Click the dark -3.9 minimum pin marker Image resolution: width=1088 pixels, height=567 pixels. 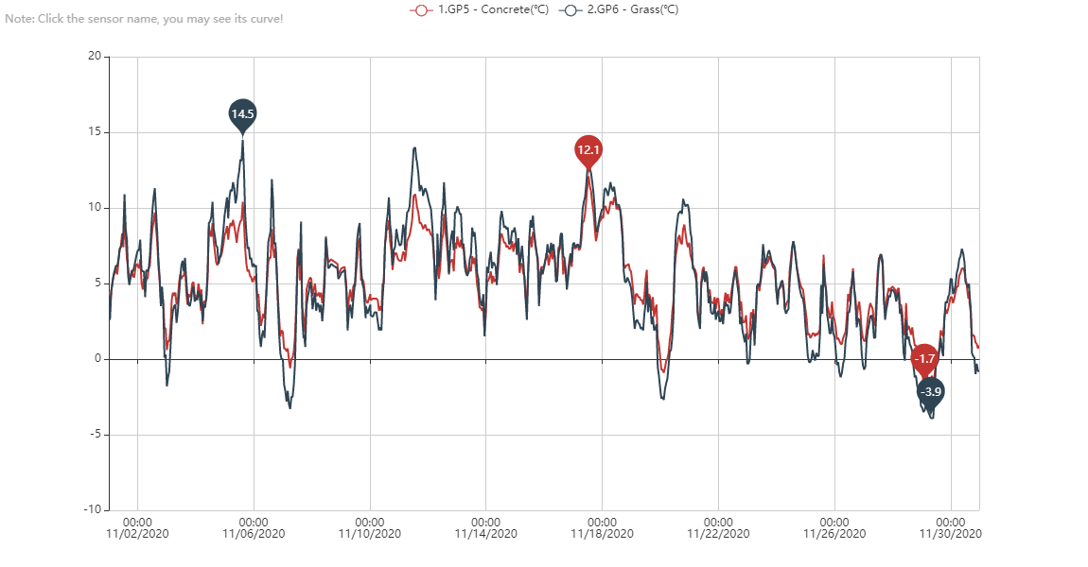(931, 391)
